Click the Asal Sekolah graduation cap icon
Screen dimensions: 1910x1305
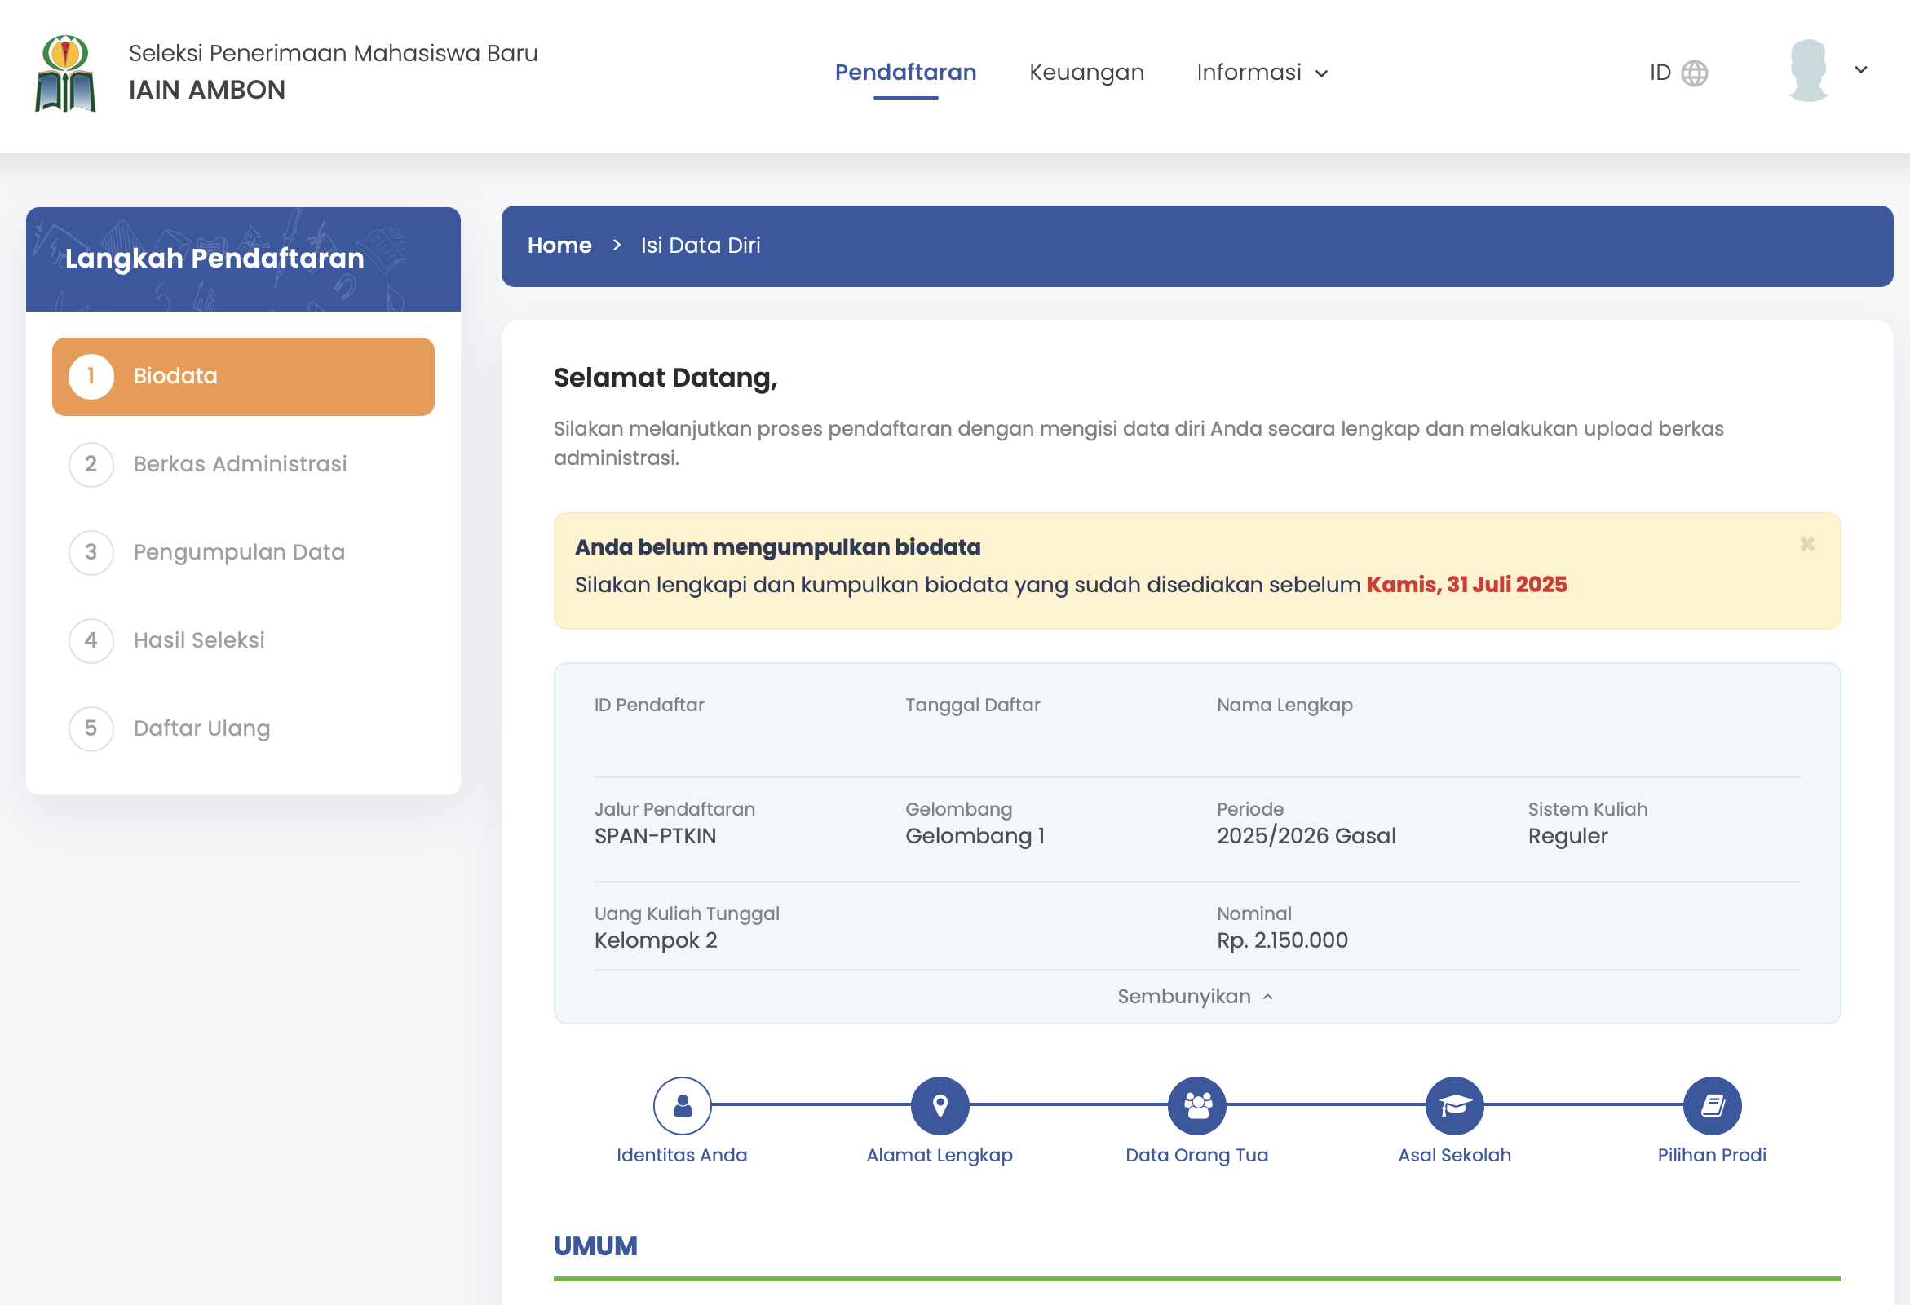click(x=1455, y=1105)
